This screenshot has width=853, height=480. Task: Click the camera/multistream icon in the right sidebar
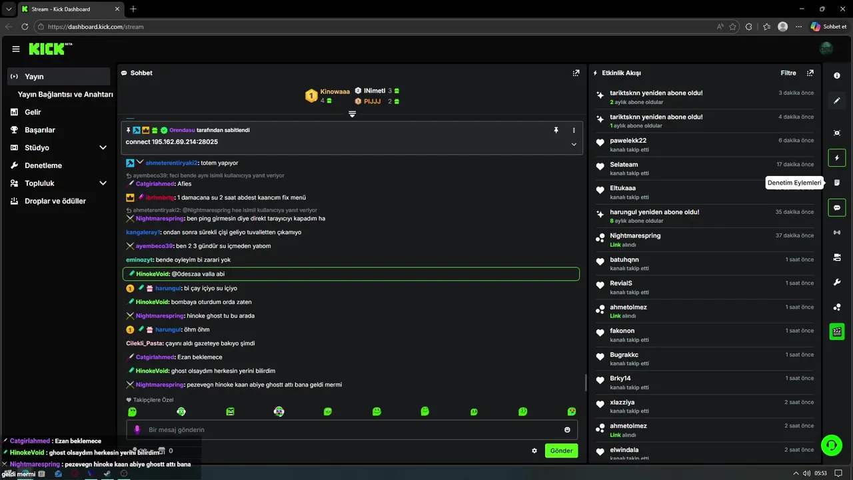tap(837, 257)
